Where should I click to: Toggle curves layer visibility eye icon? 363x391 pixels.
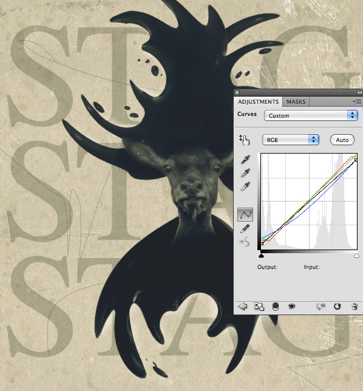pos(291,306)
